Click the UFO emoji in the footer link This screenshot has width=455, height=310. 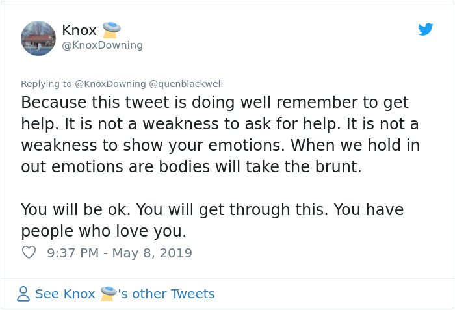[109, 293]
